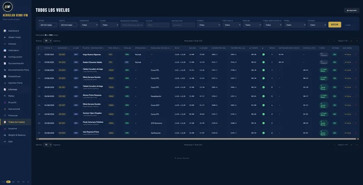Open Configuración gear icon
Viewport: 363px width, 185px height.
click(5, 57)
